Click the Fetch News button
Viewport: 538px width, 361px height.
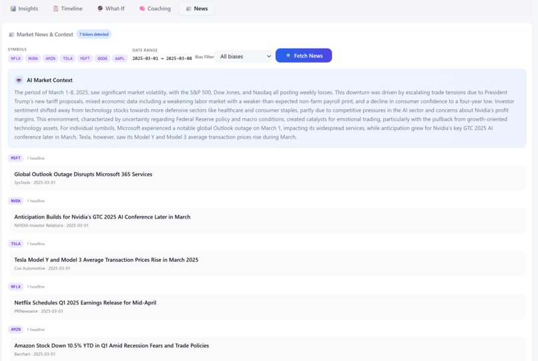click(304, 55)
